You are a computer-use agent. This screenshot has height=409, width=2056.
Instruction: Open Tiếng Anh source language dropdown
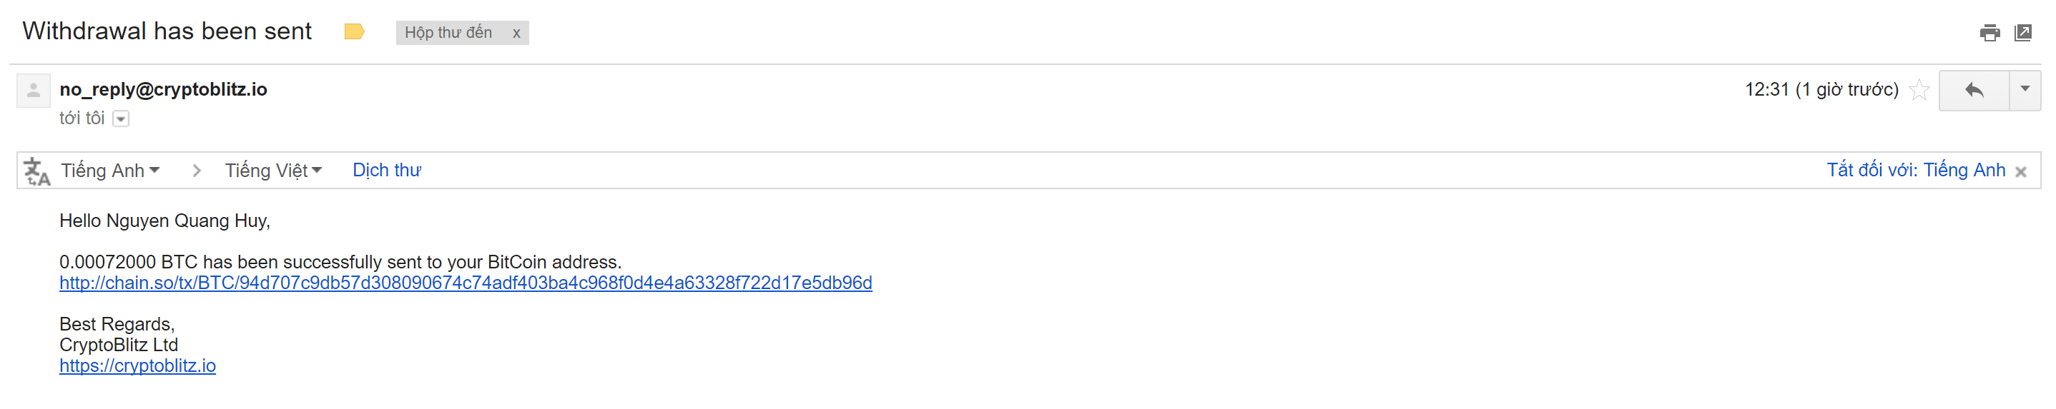[x=111, y=171]
